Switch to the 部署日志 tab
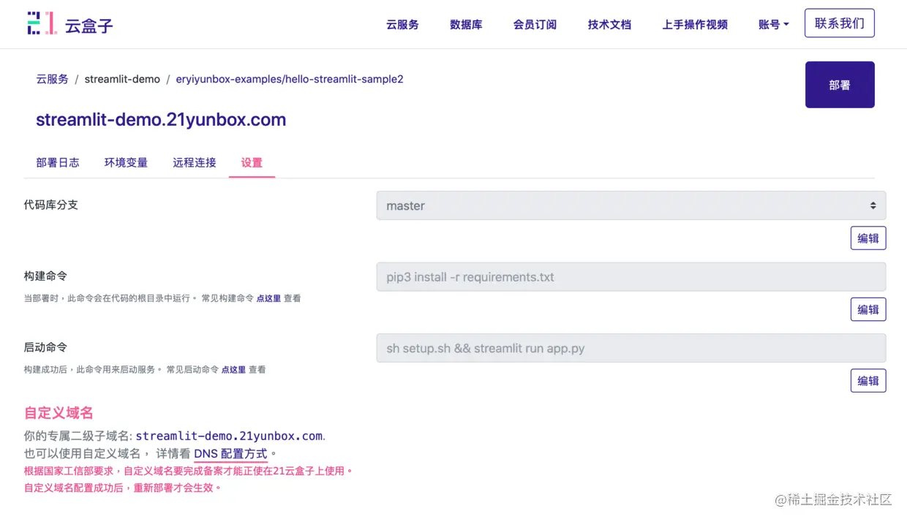This screenshot has height=522, width=907. [58, 162]
